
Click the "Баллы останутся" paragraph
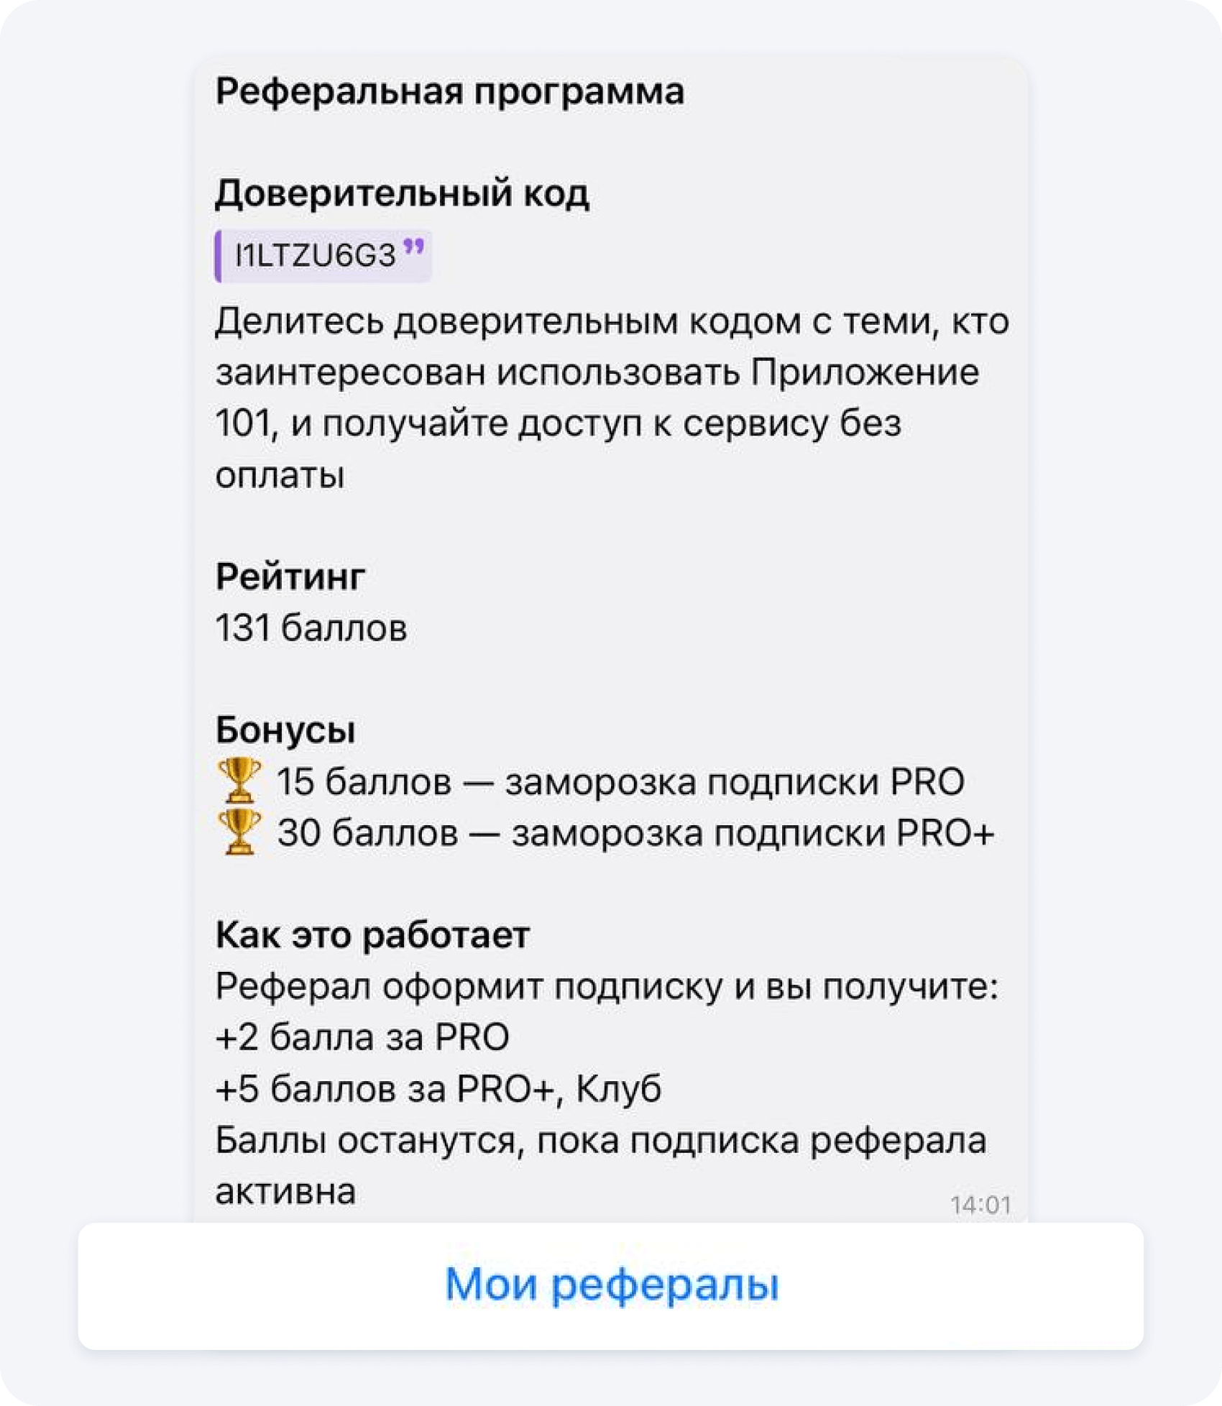click(600, 1164)
